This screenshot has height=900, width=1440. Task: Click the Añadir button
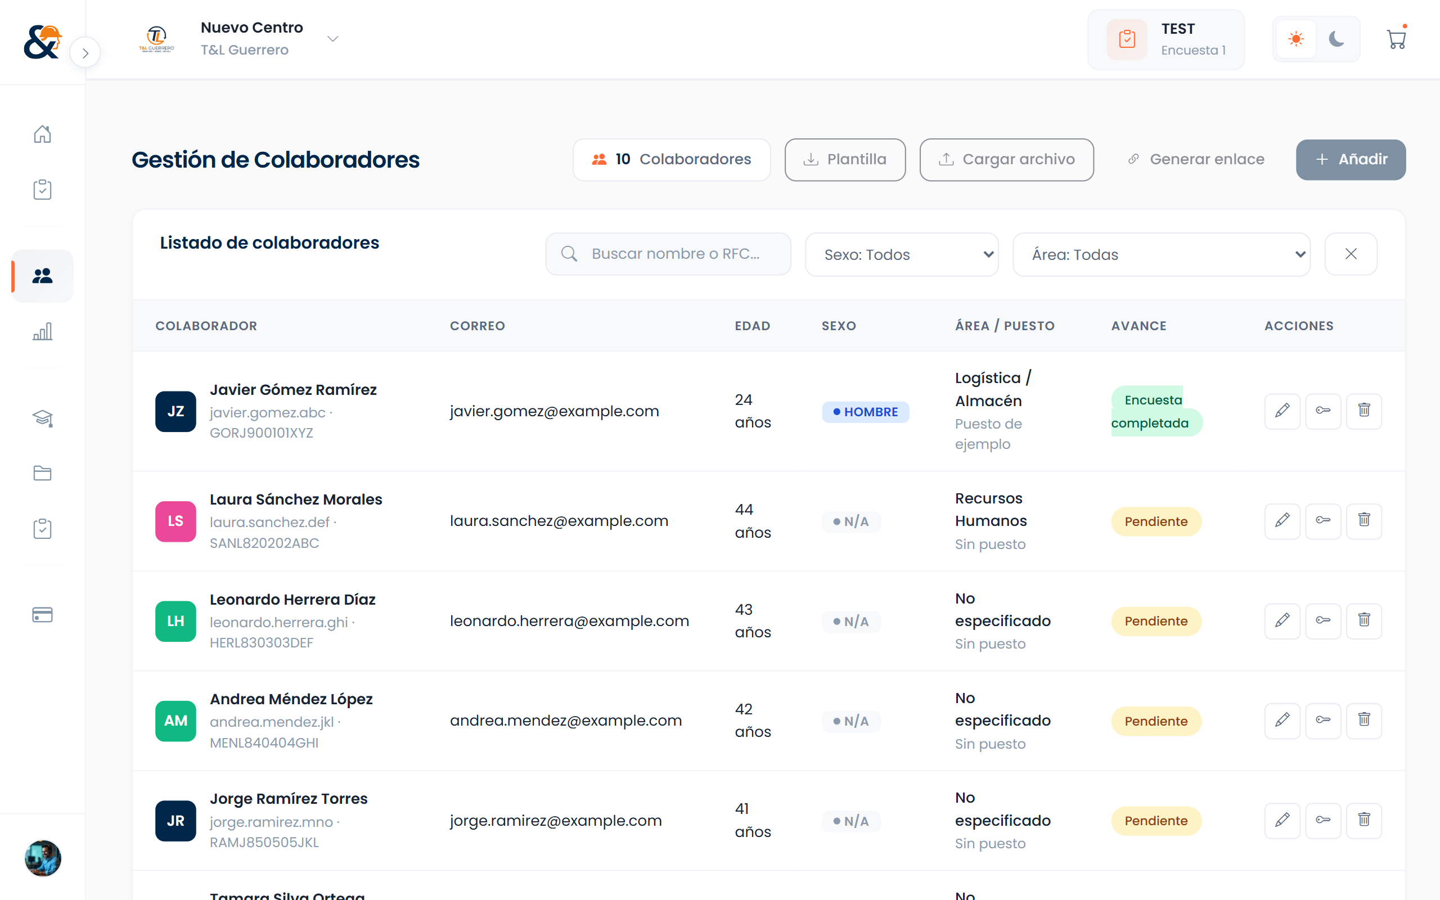coord(1350,160)
